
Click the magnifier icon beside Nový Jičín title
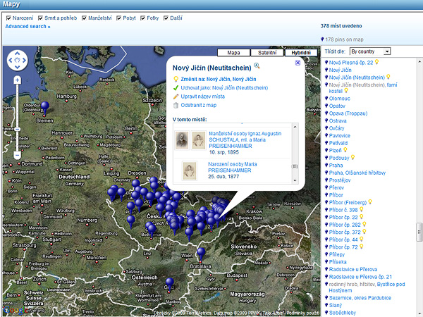pyautogui.click(x=257, y=66)
